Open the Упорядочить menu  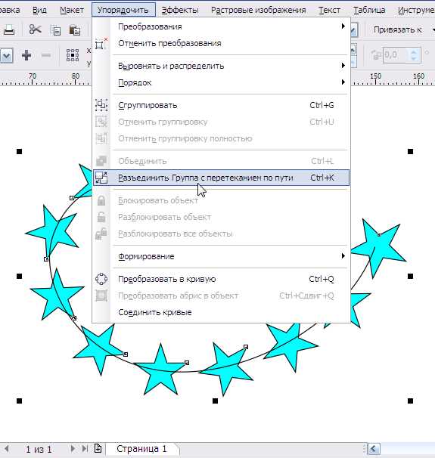123,11
